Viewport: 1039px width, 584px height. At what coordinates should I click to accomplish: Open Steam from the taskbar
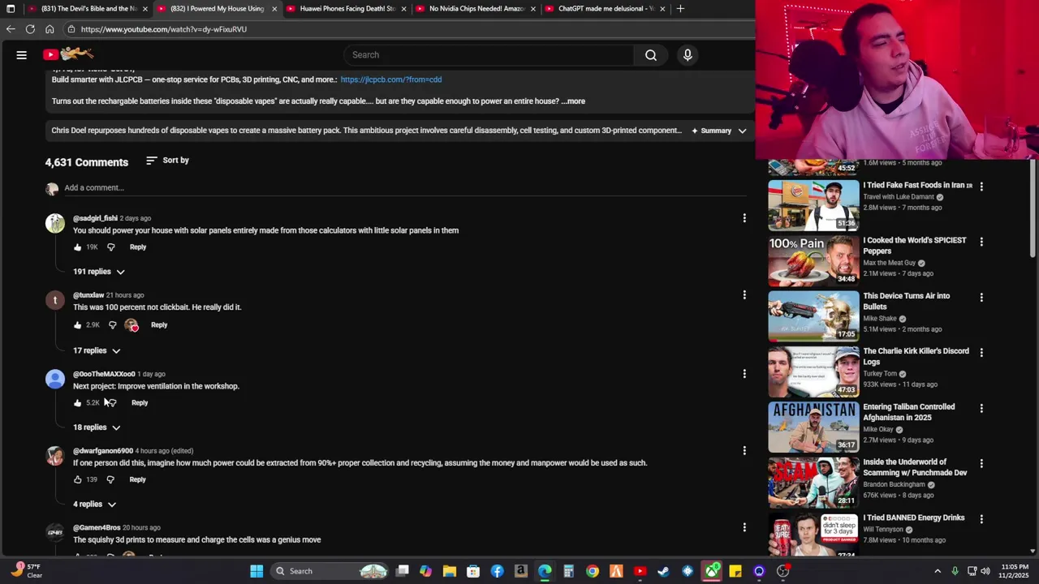point(663,571)
